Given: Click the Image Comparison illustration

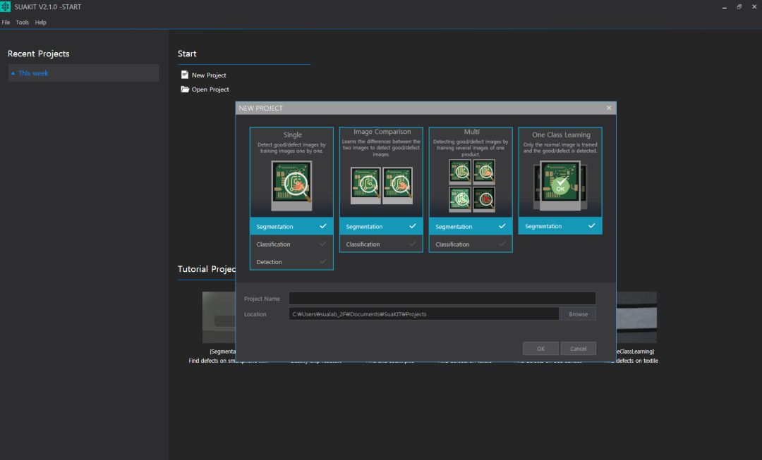Looking at the screenshot, I should [x=382, y=186].
